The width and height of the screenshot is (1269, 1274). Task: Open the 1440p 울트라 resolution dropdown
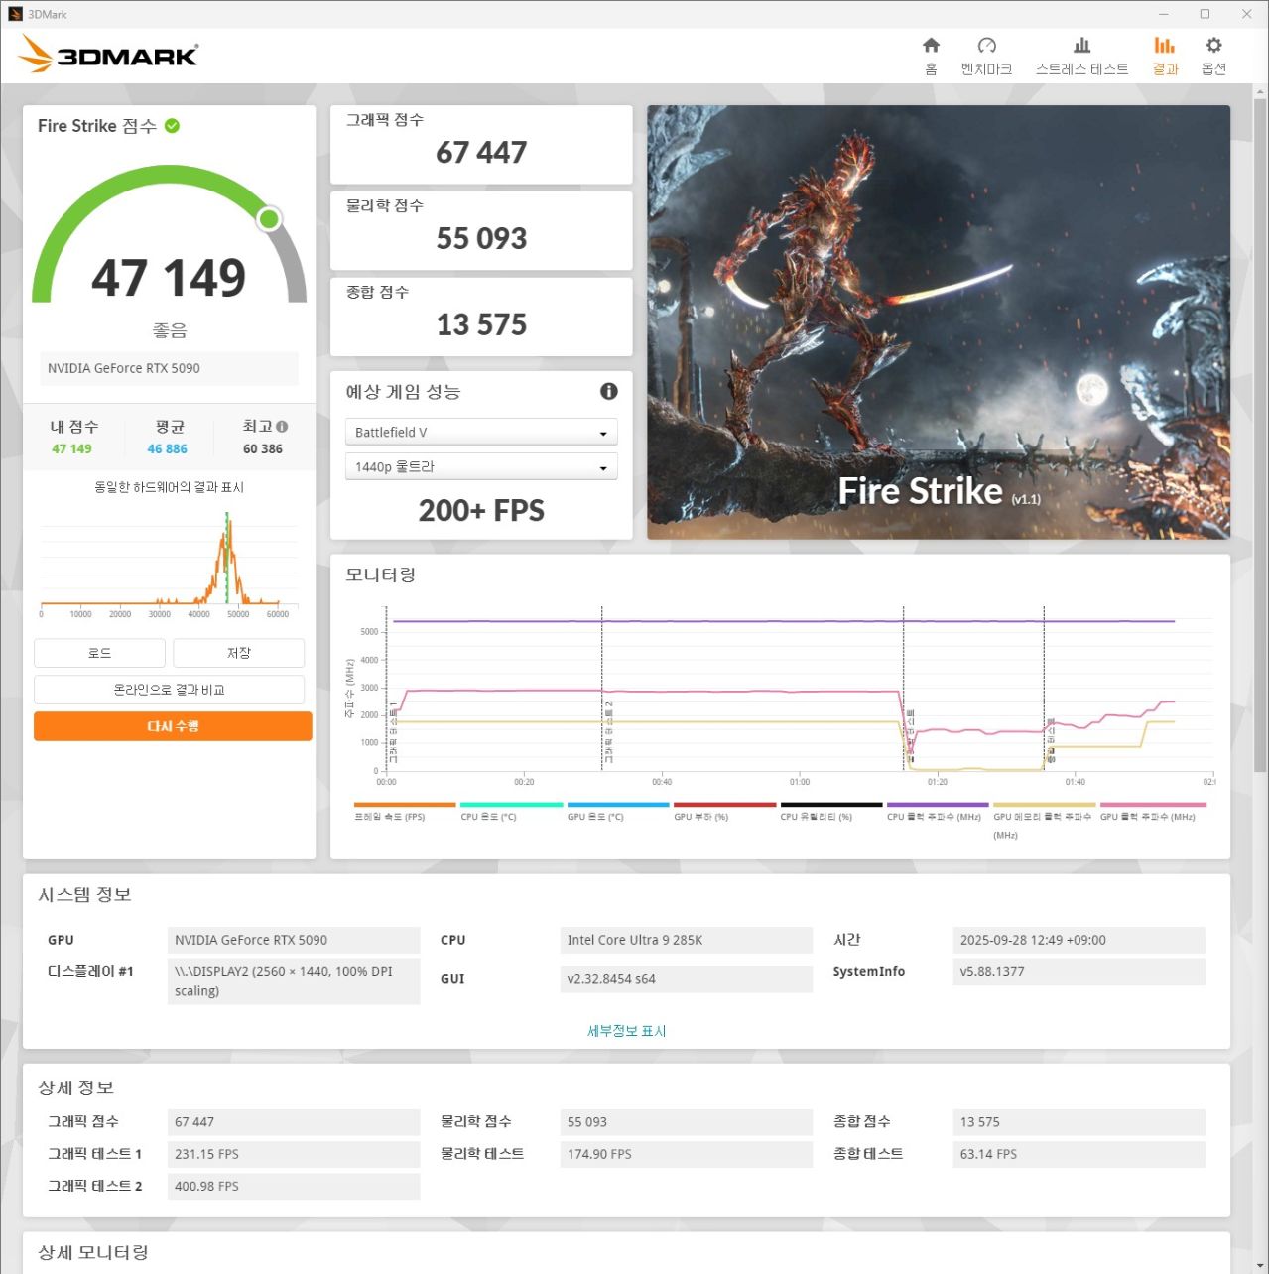tap(481, 467)
